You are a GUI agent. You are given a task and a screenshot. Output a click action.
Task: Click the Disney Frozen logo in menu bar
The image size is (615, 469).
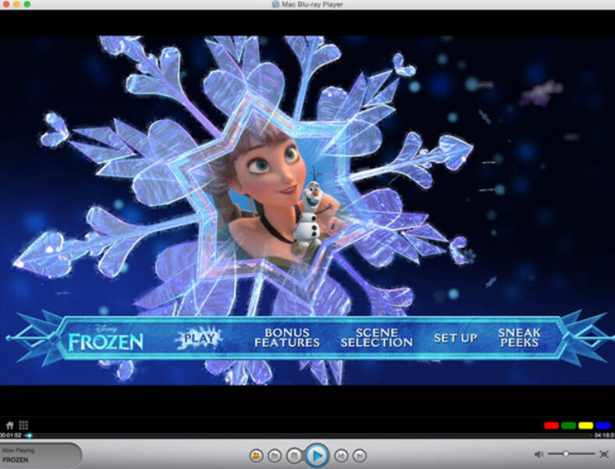click(105, 338)
